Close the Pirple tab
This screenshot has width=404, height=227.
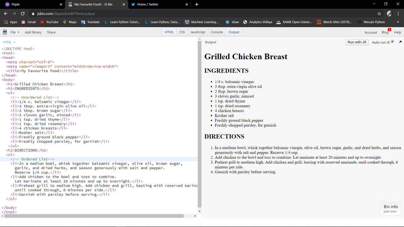(x=60, y=4)
